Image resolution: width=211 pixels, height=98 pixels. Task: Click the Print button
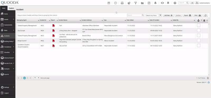[198, 15]
